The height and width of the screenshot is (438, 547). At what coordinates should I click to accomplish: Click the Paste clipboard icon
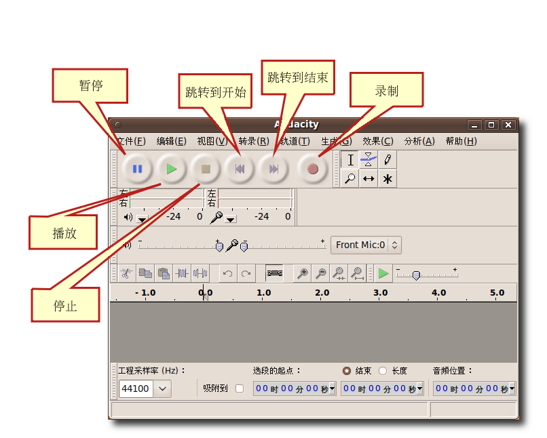pyautogui.click(x=164, y=273)
